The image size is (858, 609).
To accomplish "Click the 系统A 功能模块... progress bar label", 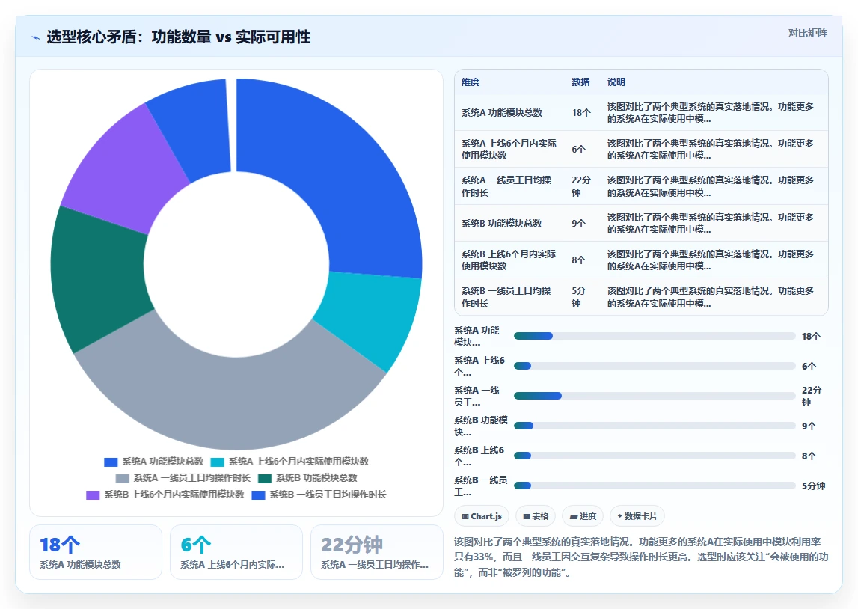I will coord(477,337).
